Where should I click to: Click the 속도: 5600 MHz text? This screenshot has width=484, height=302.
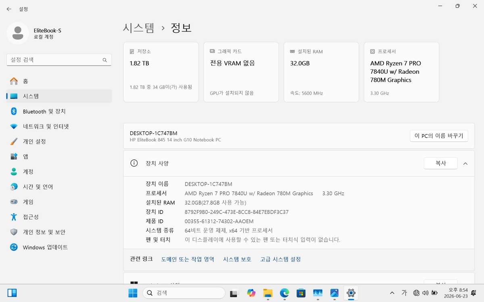[x=307, y=93]
